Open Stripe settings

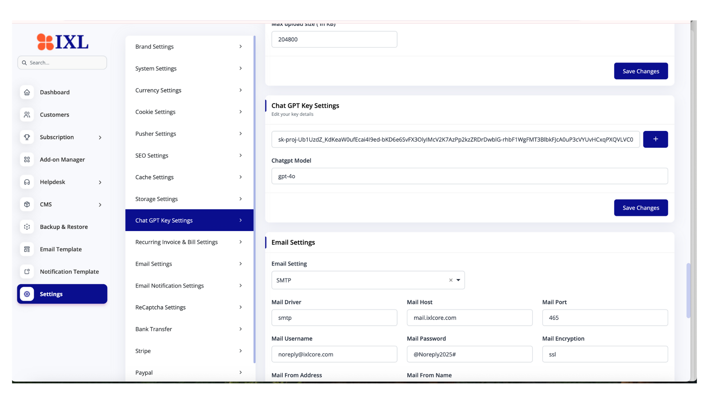pyautogui.click(x=189, y=351)
